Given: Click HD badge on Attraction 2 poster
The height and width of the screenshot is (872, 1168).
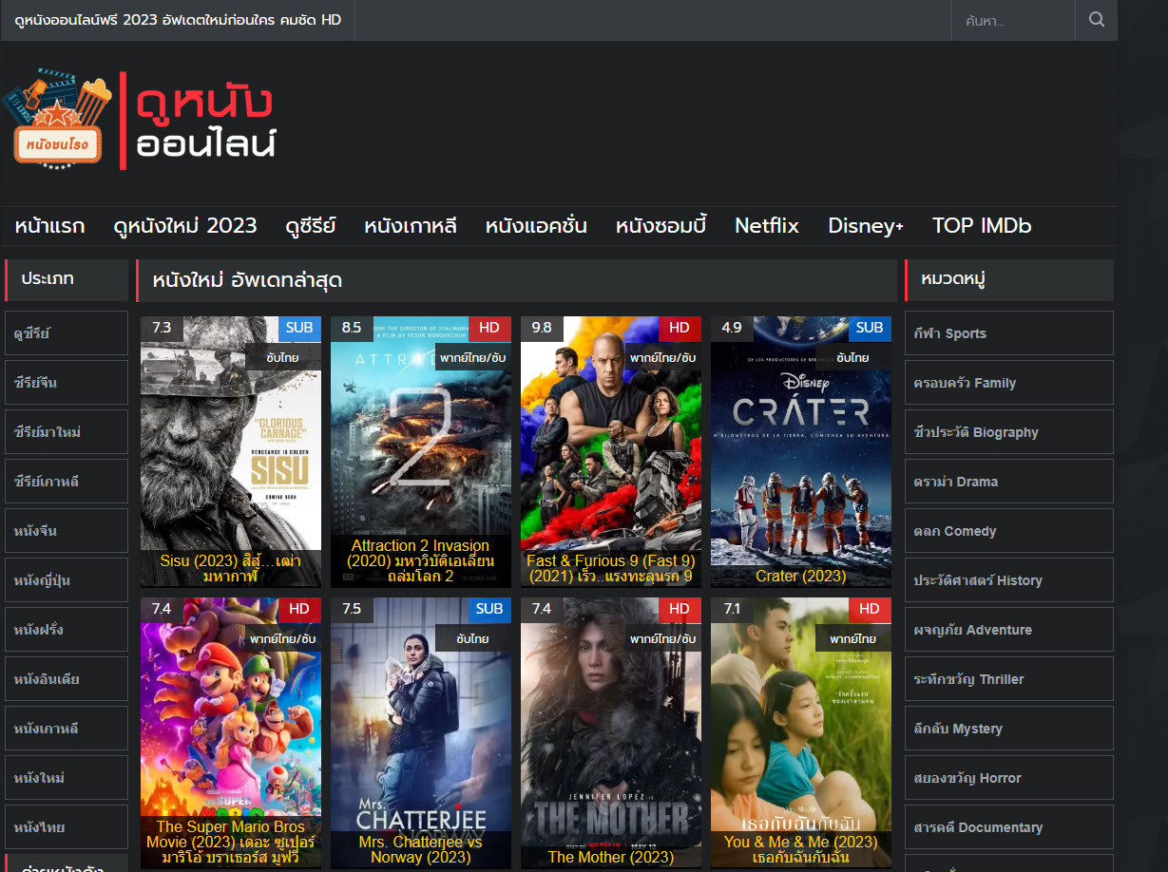Looking at the screenshot, I should pos(489,328).
